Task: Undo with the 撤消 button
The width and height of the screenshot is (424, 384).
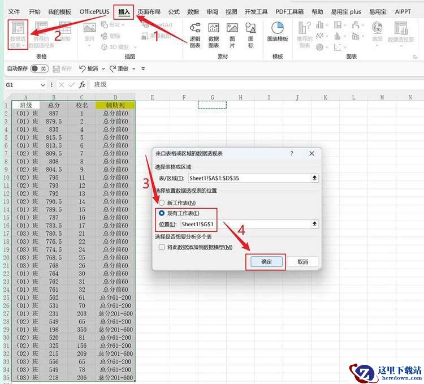Action: (89, 69)
